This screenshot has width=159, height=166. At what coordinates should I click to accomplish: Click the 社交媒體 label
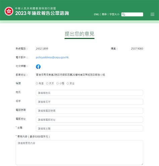pos(21,66)
